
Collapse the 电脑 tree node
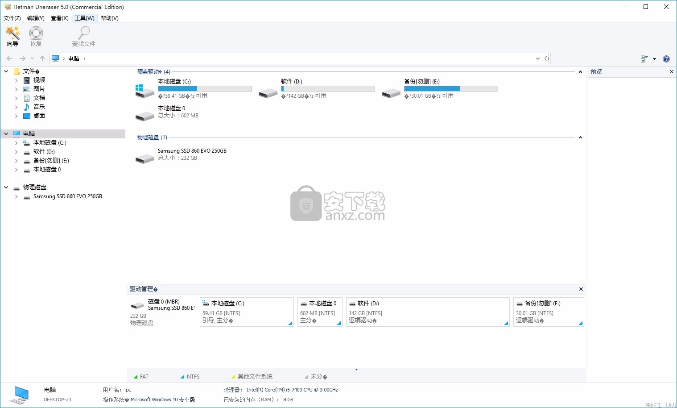6,133
